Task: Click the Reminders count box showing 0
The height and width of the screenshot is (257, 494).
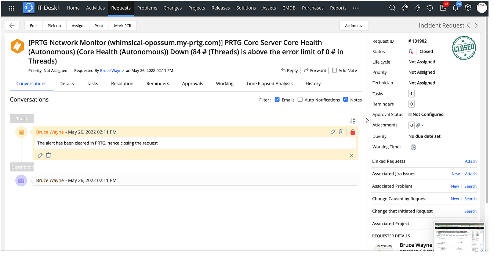Action: point(411,104)
